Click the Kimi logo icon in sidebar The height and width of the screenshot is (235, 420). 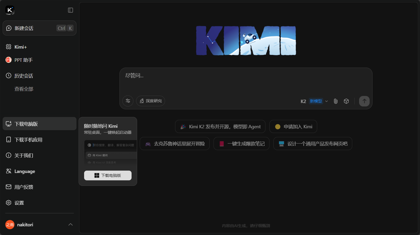tap(10, 10)
